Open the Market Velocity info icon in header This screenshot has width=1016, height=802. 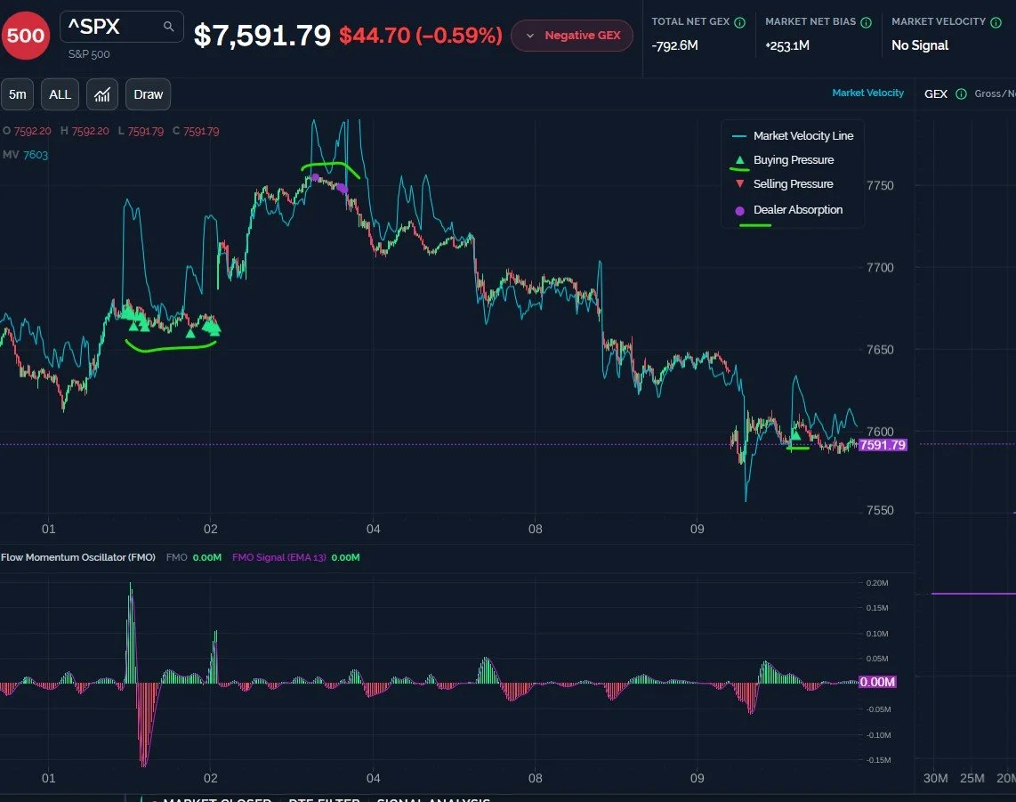(x=996, y=22)
